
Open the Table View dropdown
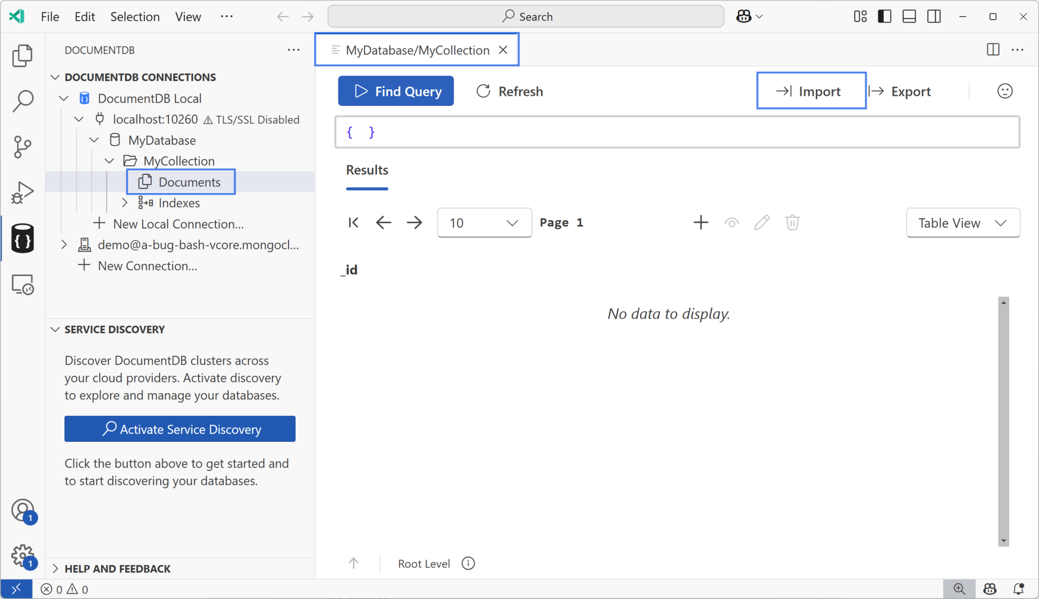pos(962,223)
